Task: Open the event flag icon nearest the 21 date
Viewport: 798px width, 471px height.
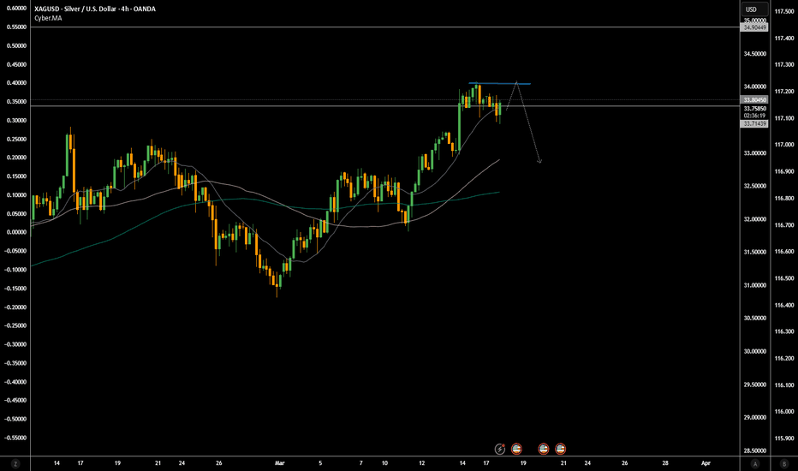Action: coord(560,449)
